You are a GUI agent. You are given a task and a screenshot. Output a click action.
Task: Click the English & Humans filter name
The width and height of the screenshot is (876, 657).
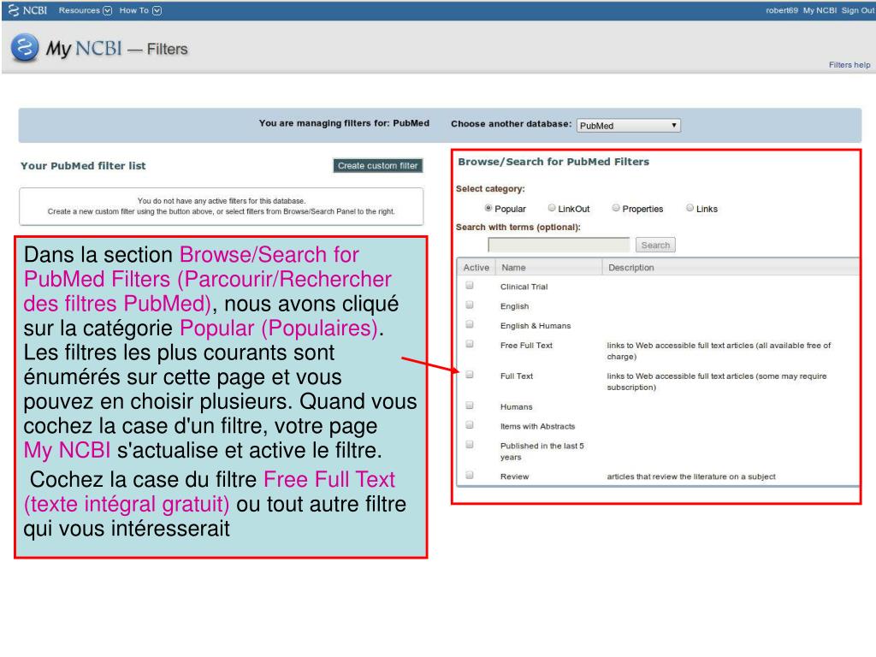coord(536,326)
